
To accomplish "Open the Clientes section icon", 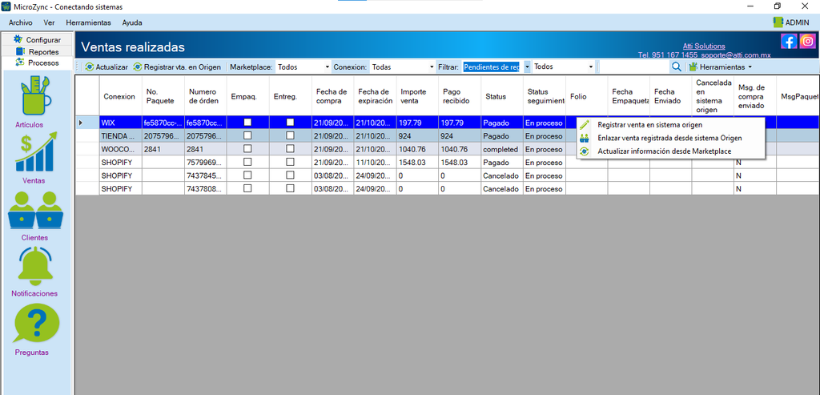I will point(35,210).
